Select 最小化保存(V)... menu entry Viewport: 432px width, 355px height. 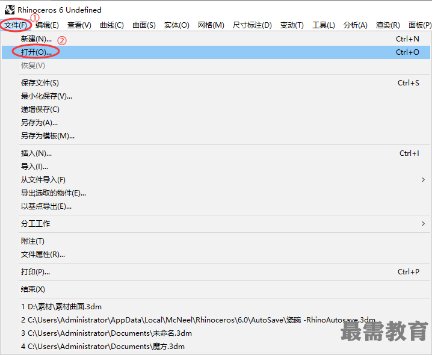click(216, 96)
